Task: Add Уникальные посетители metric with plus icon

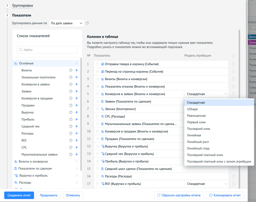Action: pyautogui.click(x=76, y=77)
